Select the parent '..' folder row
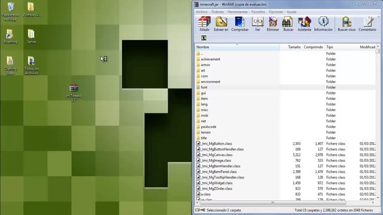The height and width of the screenshot is (215, 383). coord(285,54)
